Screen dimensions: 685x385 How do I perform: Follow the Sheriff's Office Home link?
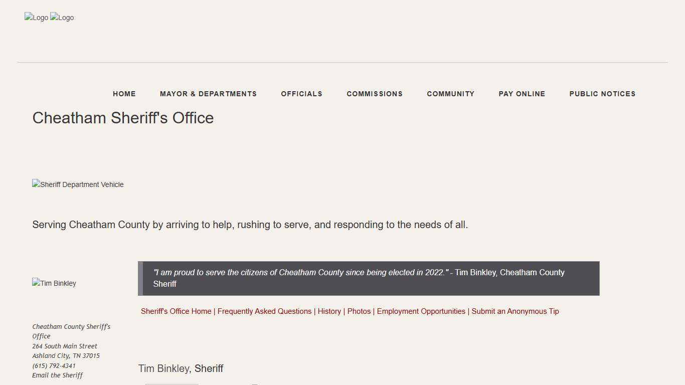point(176,311)
